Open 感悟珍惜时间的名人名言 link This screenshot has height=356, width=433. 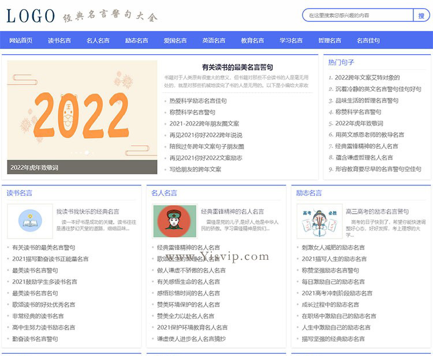188,293
